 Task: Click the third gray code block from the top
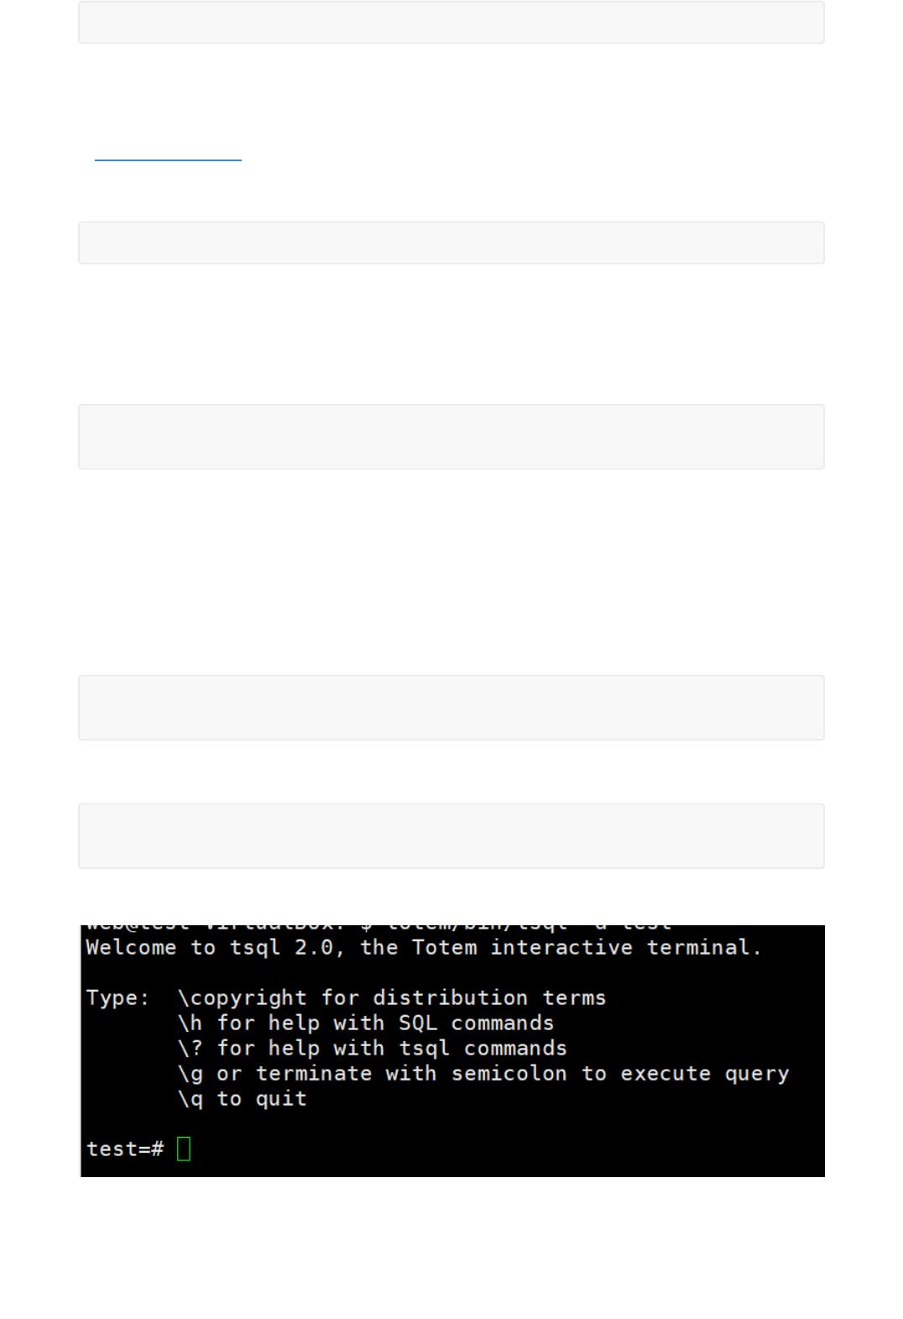[x=451, y=437]
